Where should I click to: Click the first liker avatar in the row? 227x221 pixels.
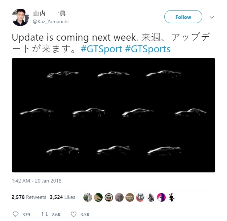pos(88,197)
